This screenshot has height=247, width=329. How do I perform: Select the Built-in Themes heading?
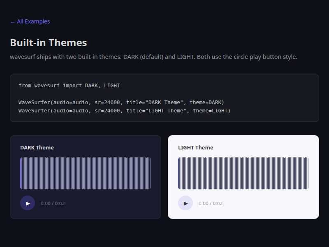pyautogui.click(x=49, y=43)
